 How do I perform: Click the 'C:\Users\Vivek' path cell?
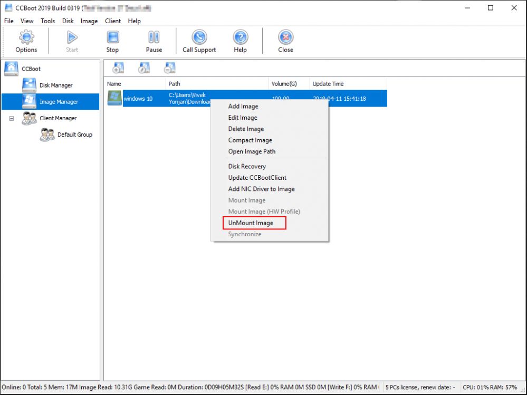click(x=187, y=95)
